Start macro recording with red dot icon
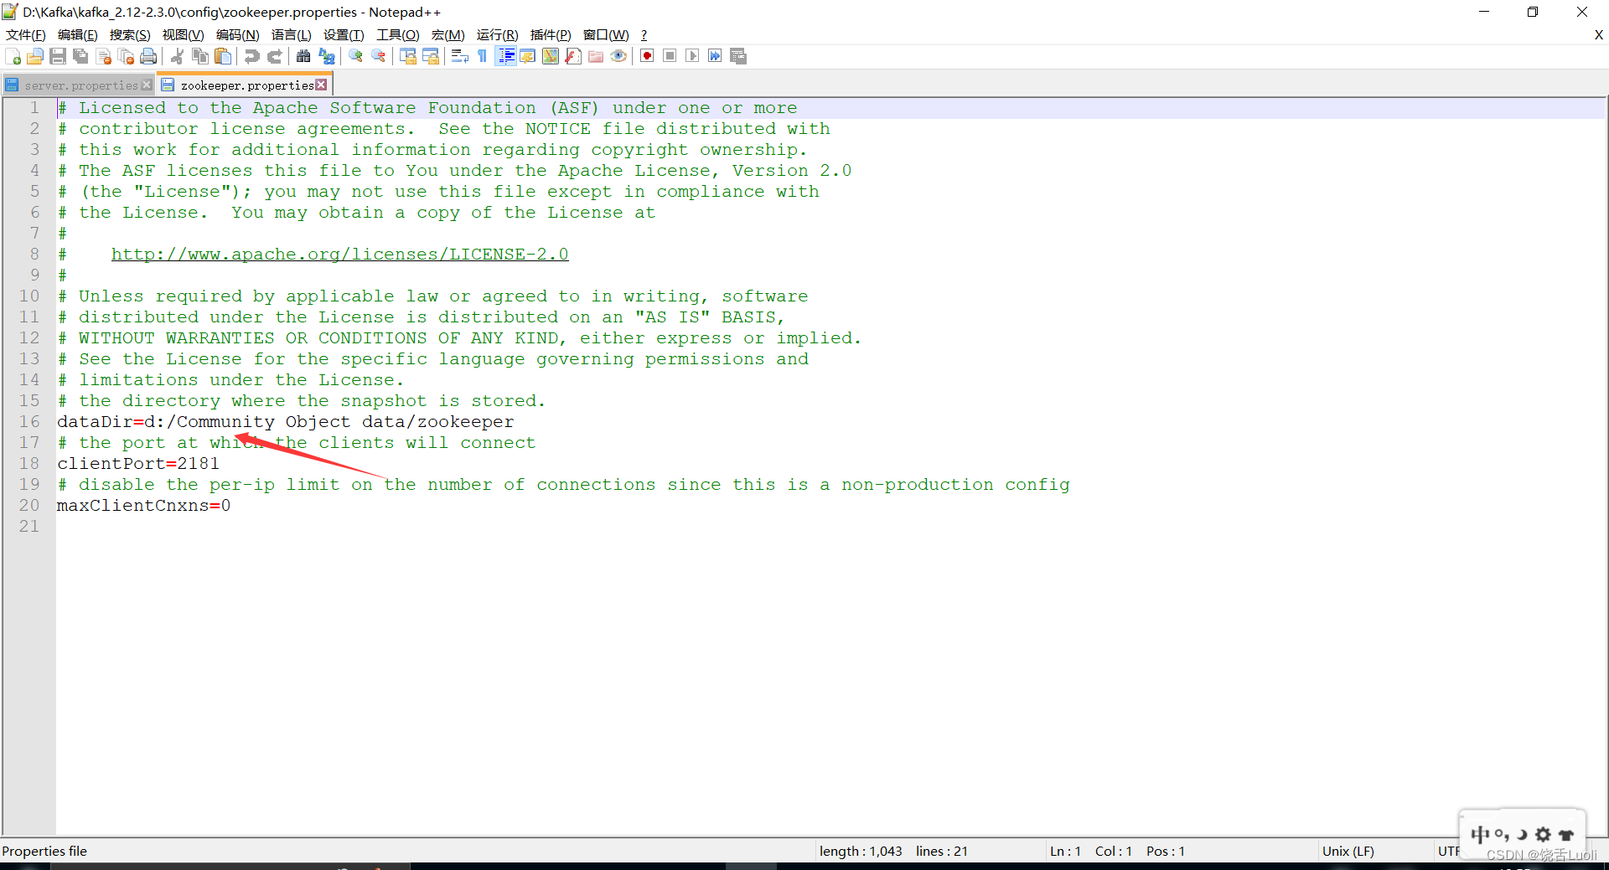 click(647, 56)
